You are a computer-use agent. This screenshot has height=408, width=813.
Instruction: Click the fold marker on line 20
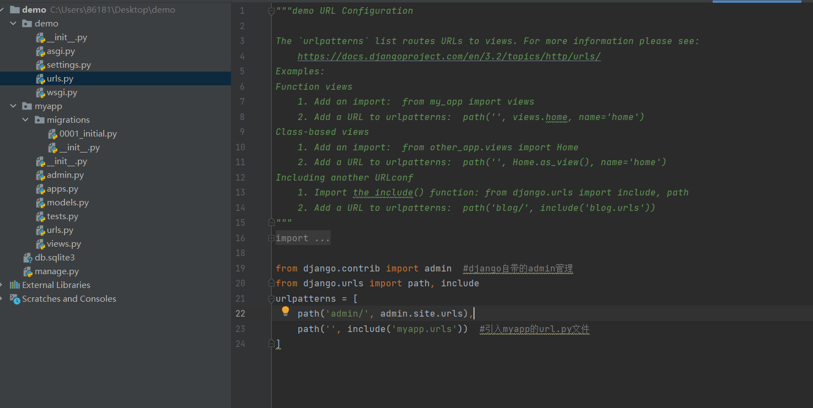pyautogui.click(x=271, y=283)
